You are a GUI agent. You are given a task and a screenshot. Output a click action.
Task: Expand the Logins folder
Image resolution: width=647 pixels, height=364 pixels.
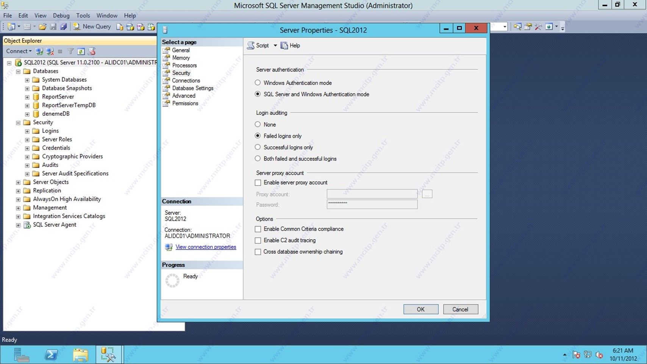[x=27, y=131]
